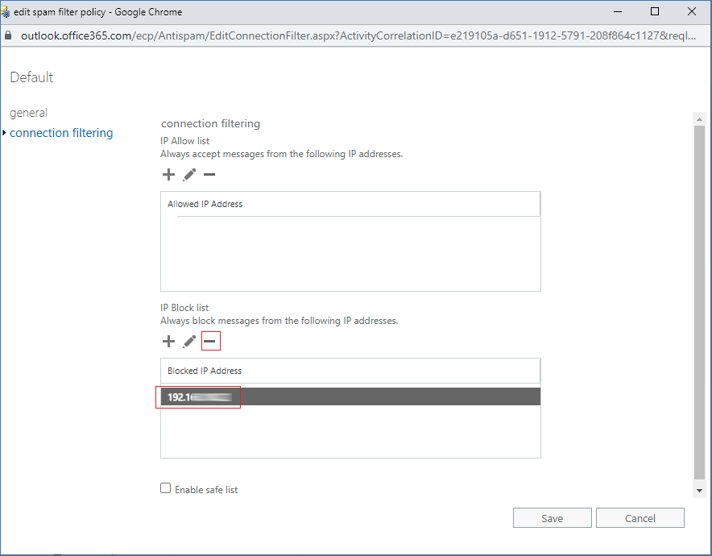Select the blocked IP entry starting with 192.1
Screen dimensions: 712x556
click(198, 397)
